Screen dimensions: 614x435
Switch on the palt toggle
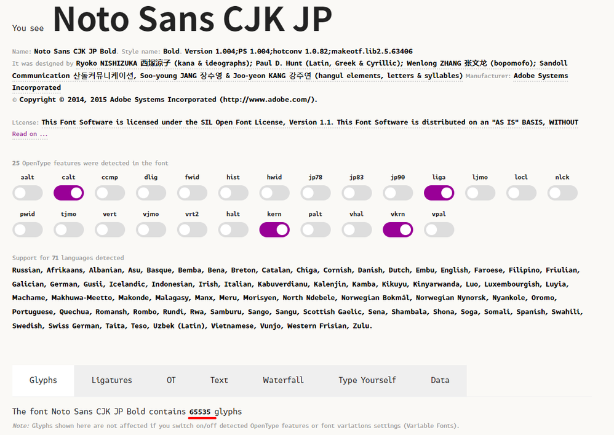click(x=316, y=229)
